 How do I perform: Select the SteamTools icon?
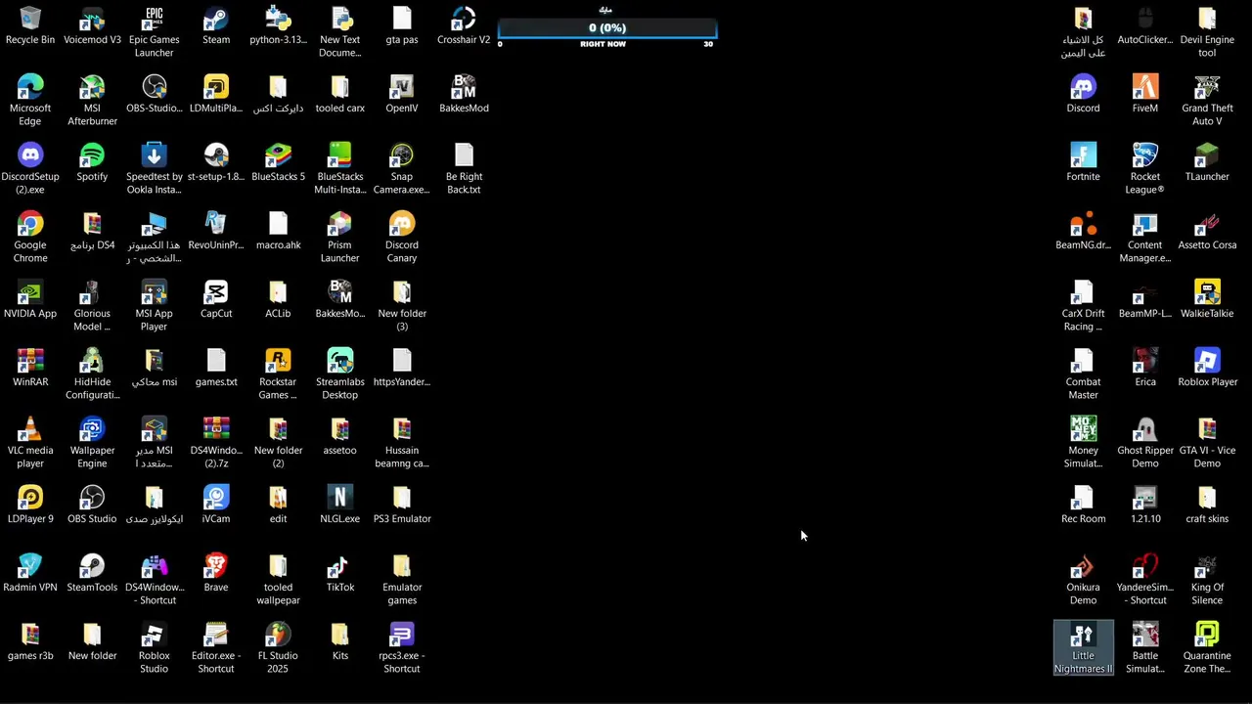pyautogui.click(x=92, y=574)
